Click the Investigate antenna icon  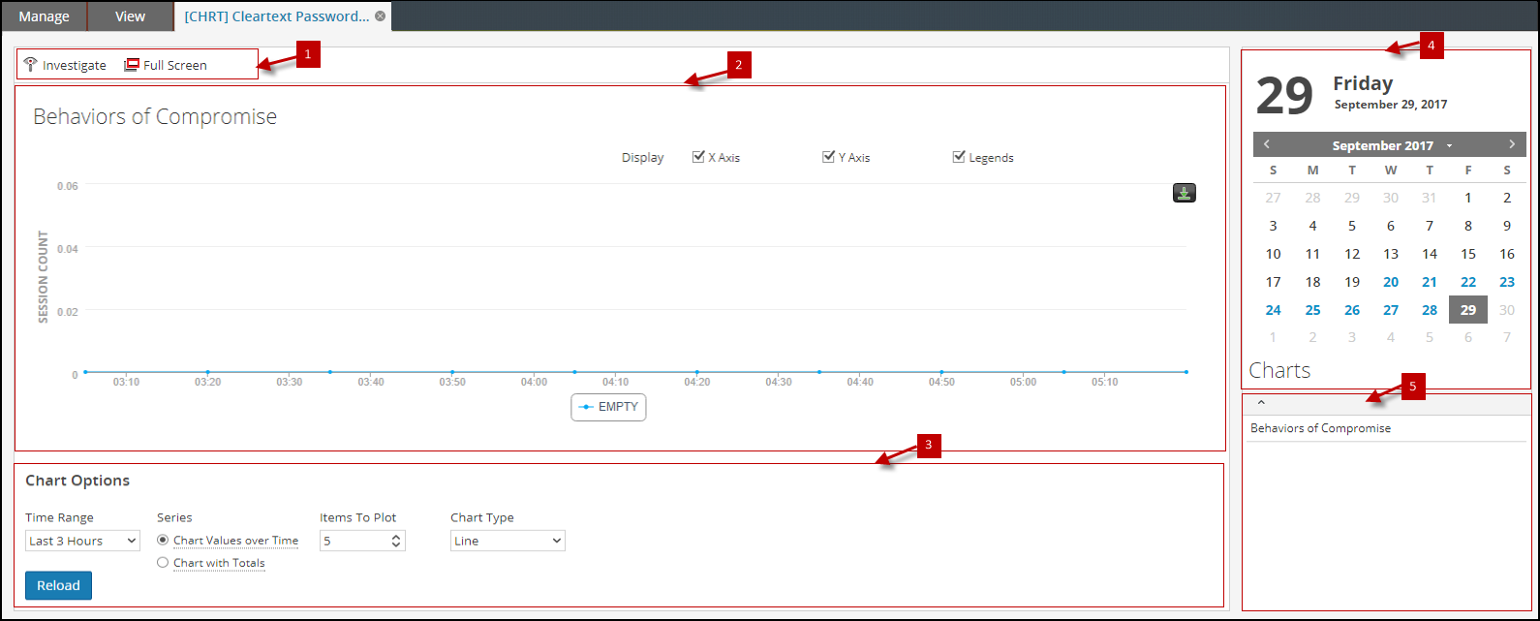pos(30,65)
